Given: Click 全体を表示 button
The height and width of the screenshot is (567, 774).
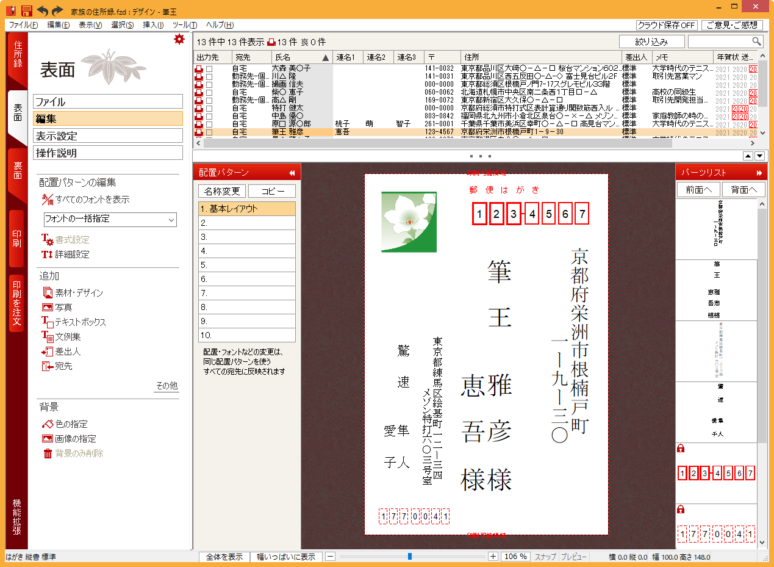Looking at the screenshot, I should coord(224,557).
